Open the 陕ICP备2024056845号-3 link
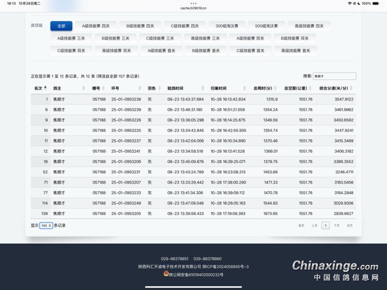 225,266
